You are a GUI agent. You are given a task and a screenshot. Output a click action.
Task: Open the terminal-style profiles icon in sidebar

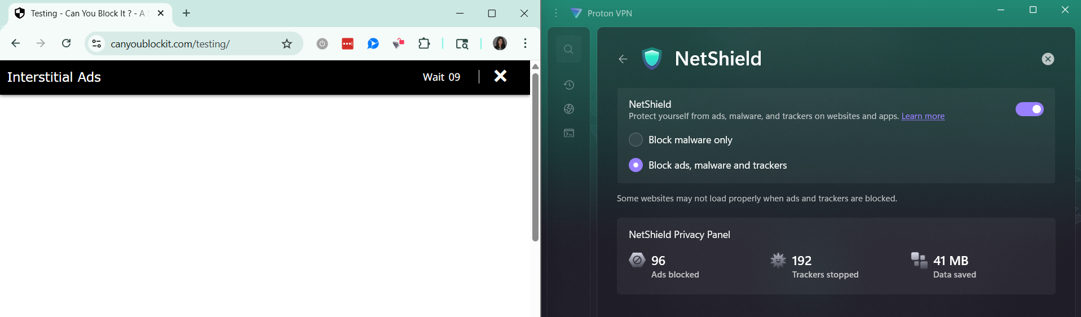click(x=569, y=133)
